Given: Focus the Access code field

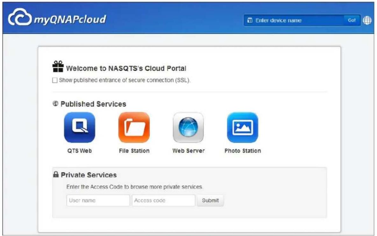Looking at the screenshot, I should click(x=163, y=200).
